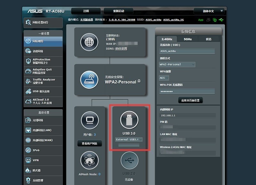Click the 重新启动 reboot button
This screenshot has height=185, width=256.
[x=118, y=11]
